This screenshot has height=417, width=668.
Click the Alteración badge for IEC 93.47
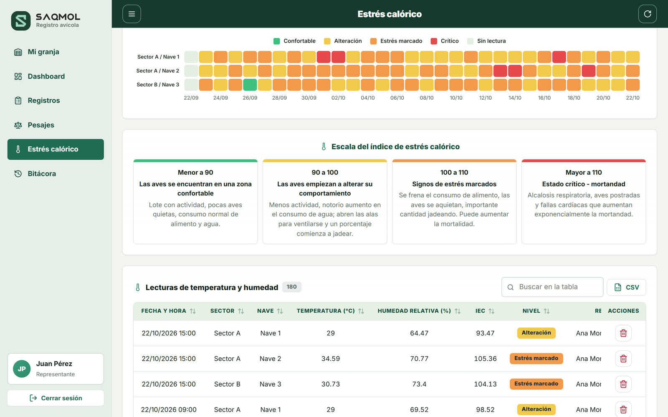(536, 333)
